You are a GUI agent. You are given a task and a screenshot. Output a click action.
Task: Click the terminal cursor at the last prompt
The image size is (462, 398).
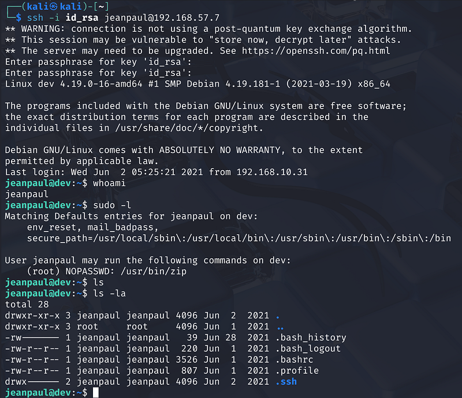point(95,393)
